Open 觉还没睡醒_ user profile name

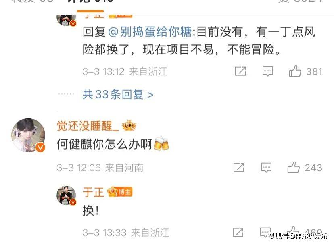[x=88, y=126]
